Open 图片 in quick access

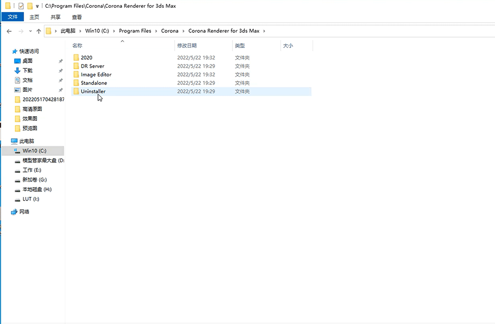coord(28,90)
